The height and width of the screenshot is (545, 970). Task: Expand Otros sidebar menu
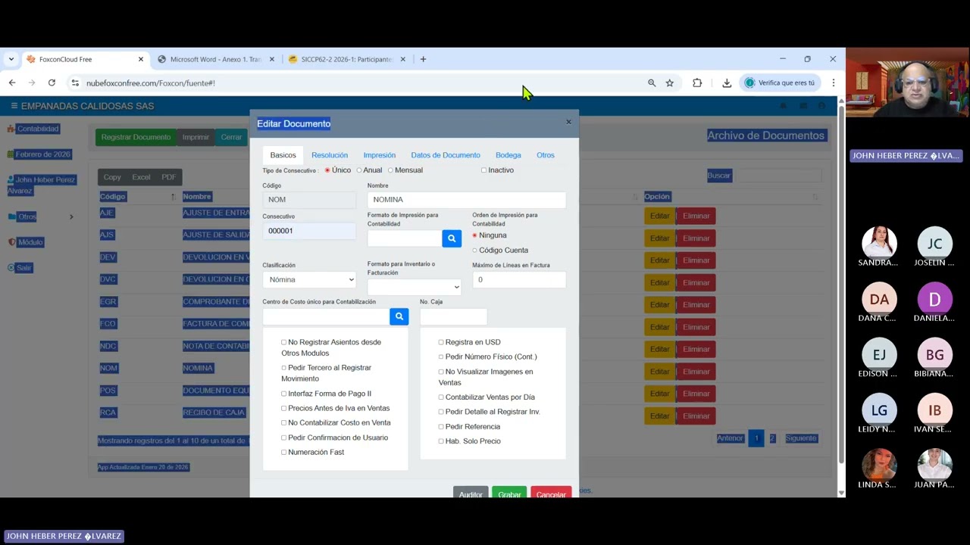click(41, 216)
